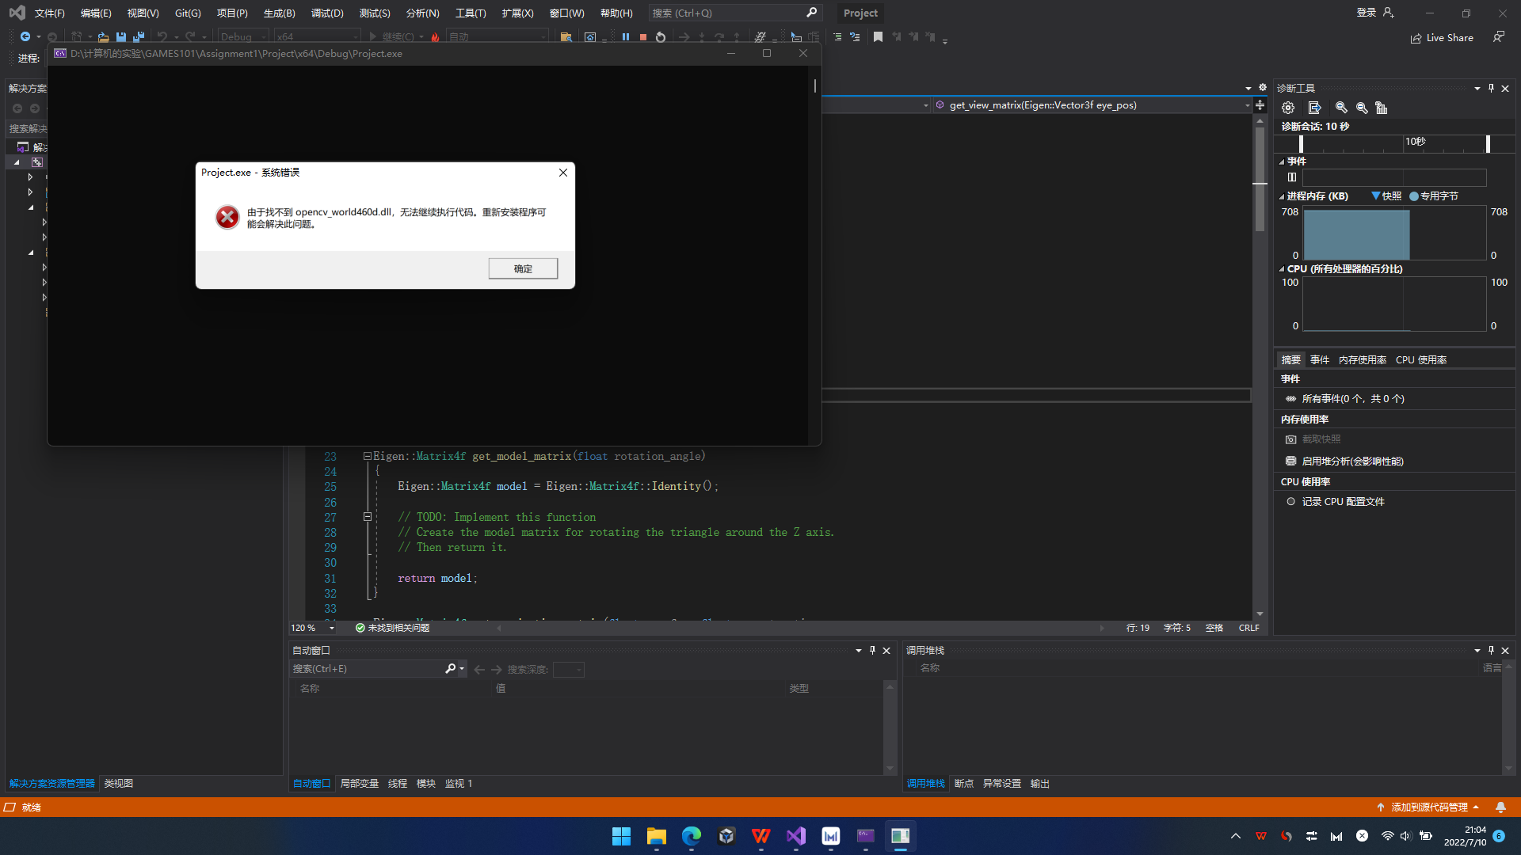This screenshot has height=855, width=1521.
Task: Click the 搜索(Ctrl+E) field in 自动窗口
Action: click(366, 669)
